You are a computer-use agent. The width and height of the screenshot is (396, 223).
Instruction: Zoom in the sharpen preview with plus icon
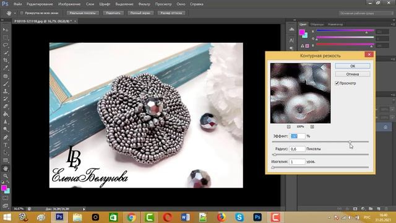coord(312,126)
